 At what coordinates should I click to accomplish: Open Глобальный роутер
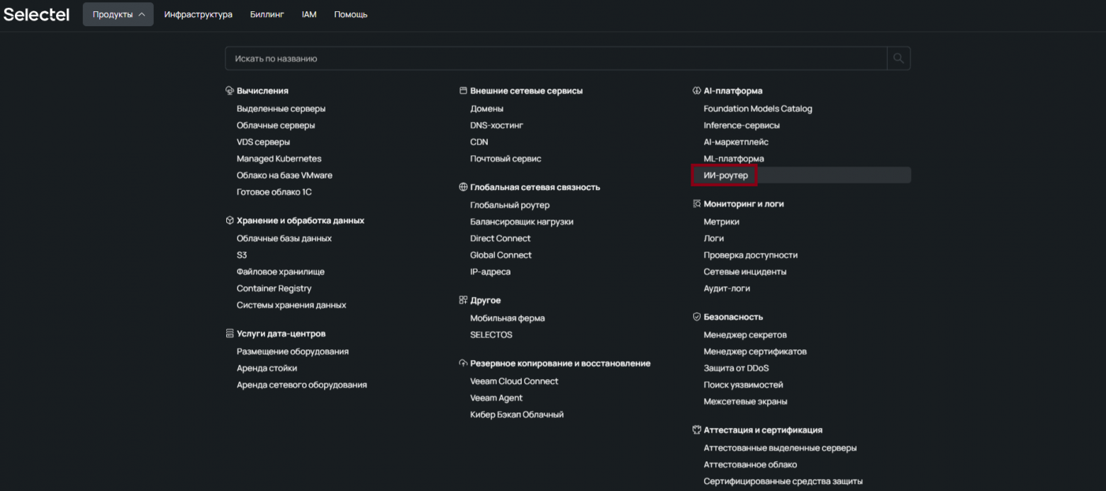point(510,205)
